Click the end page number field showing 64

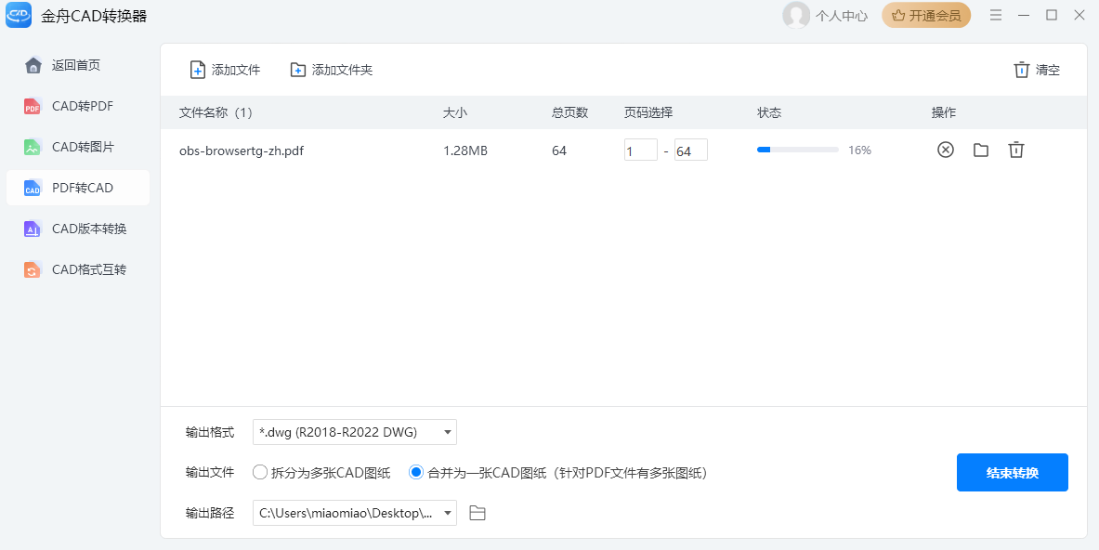click(x=690, y=151)
